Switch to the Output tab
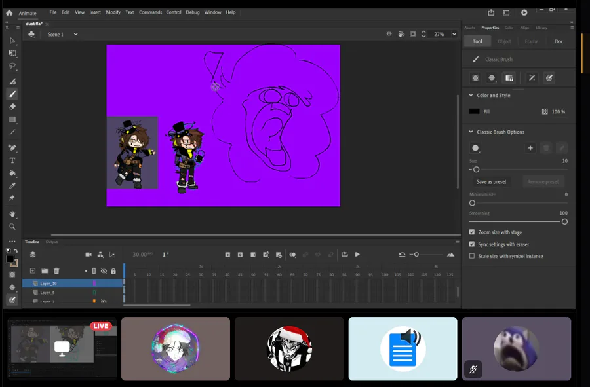 [x=52, y=242]
